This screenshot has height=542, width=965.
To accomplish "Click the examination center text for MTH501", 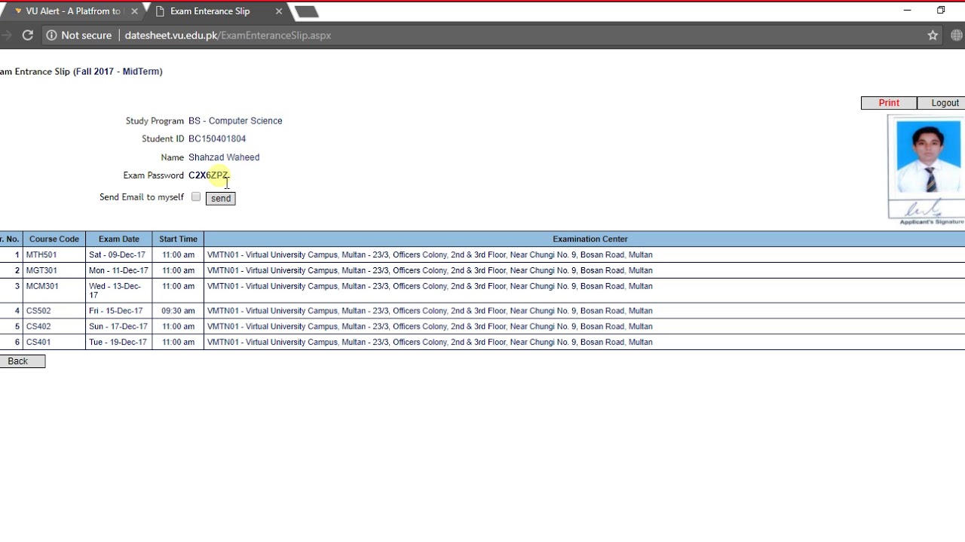I will 430,254.
